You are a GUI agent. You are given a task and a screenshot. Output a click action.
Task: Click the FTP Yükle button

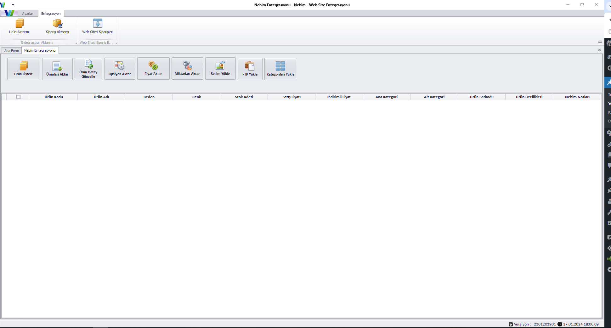click(x=250, y=69)
